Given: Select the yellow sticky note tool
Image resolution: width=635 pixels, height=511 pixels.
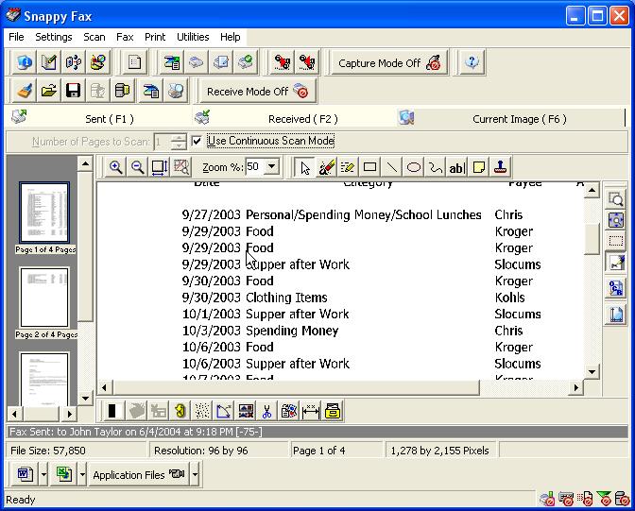Looking at the screenshot, I should pyautogui.click(x=479, y=167).
